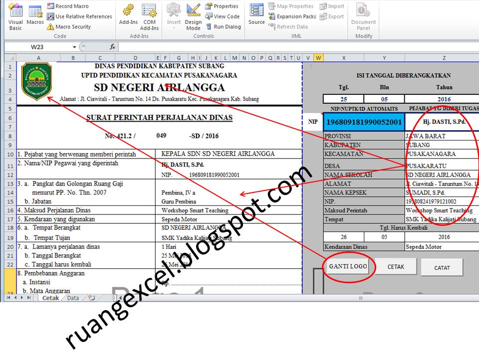Switch to the Data sheet tab
Viewport: 479px width, 359px height.
73,297
